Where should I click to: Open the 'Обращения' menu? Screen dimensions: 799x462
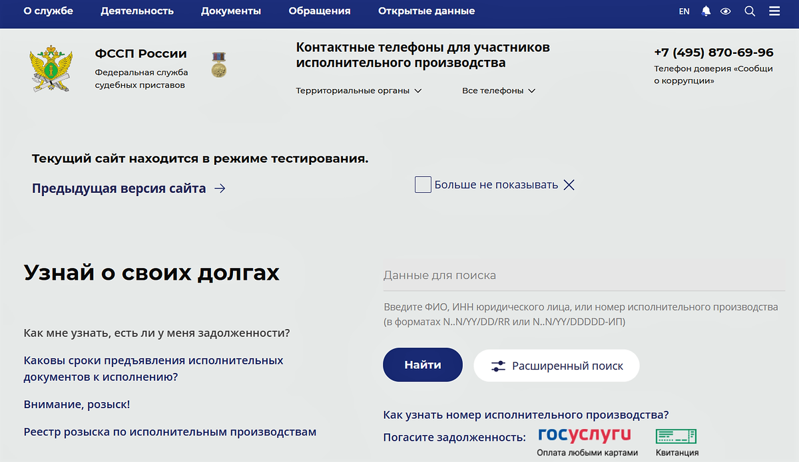pyautogui.click(x=320, y=11)
